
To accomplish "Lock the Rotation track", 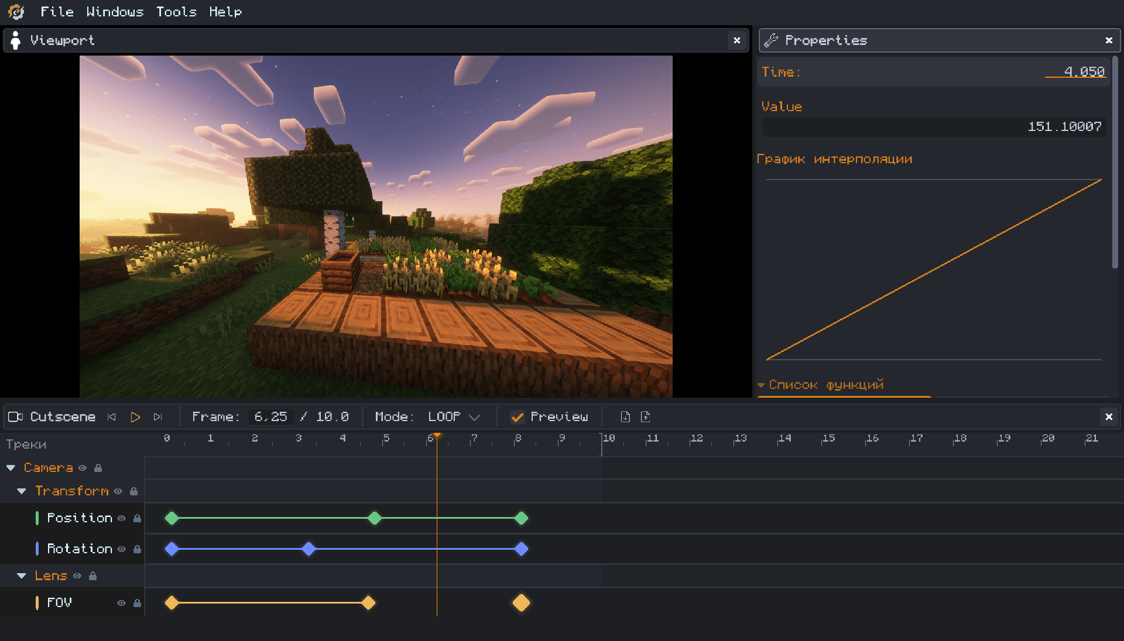I will tap(137, 549).
